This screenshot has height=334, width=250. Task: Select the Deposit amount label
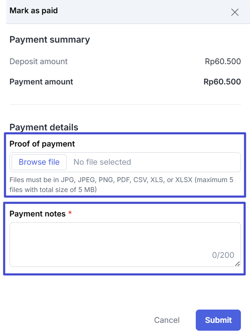38,62
